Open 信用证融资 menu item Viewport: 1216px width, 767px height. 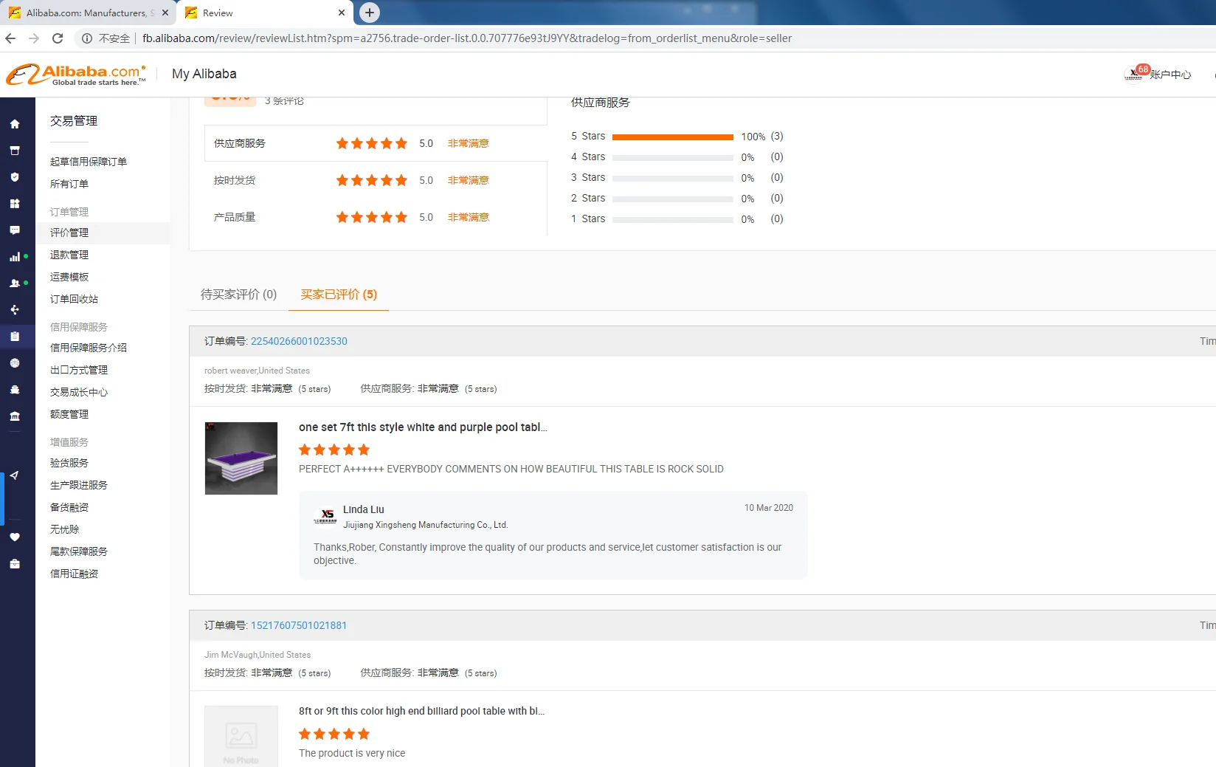click(x=74, y=574)
